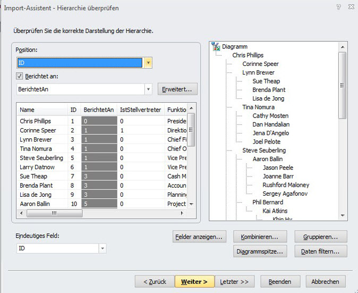
Task: Finish the wizard with Beenden
Action: tap(280, 281)
